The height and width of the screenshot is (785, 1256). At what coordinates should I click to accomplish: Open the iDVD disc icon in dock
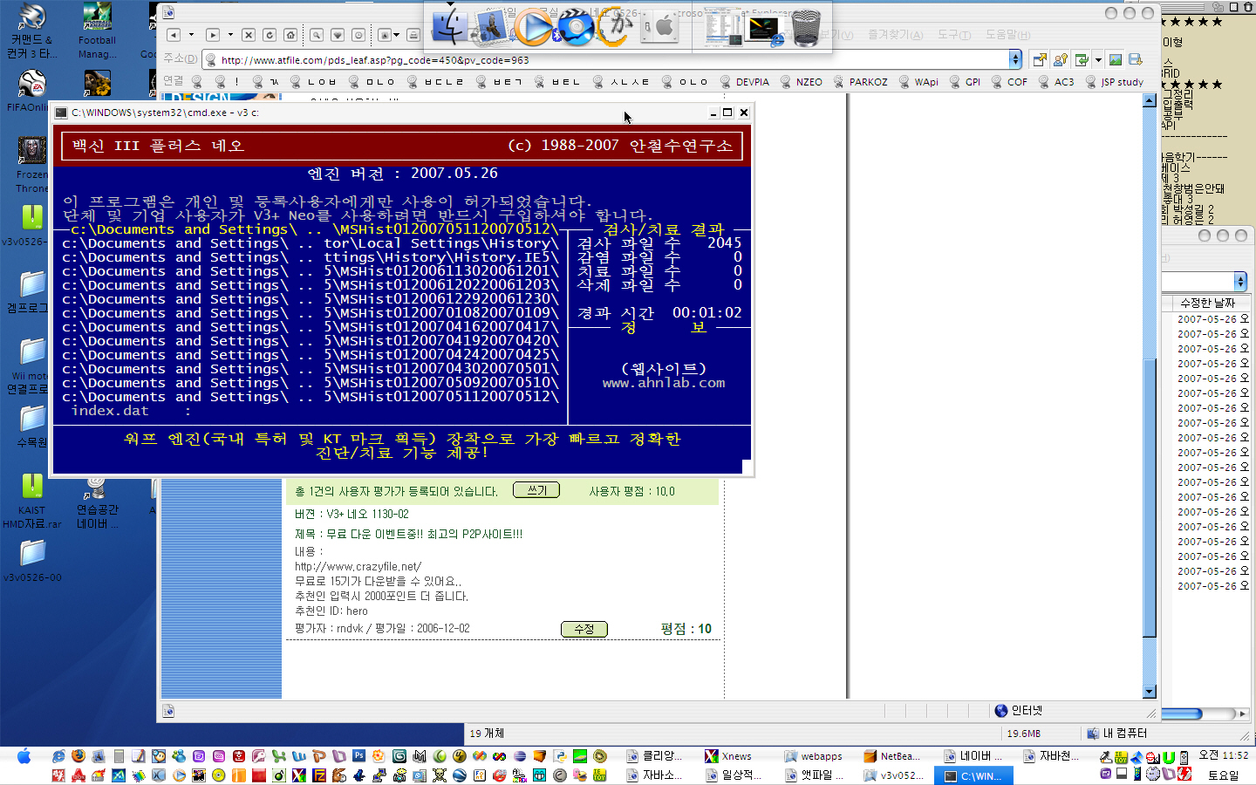[576, 26]
